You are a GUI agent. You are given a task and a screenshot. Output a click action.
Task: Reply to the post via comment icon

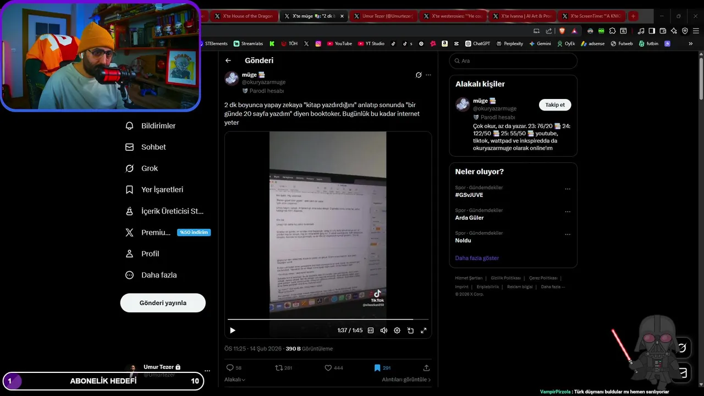tap(234, 368)
